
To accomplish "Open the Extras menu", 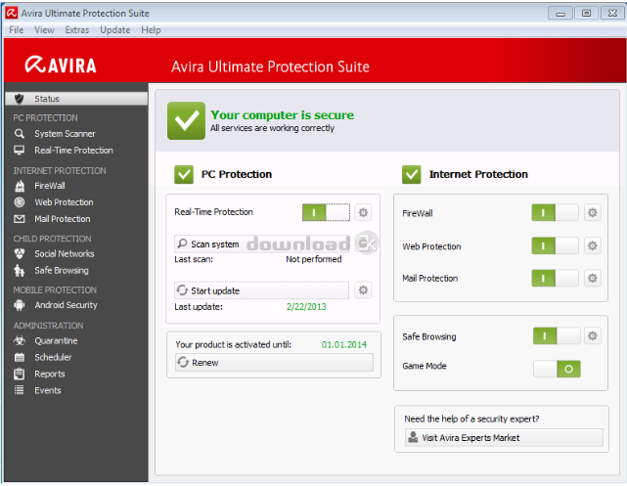I will coord(77,30).
